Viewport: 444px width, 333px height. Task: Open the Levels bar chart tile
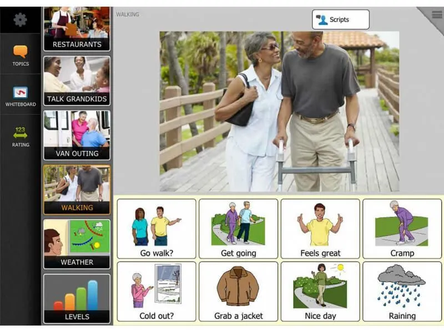point(77,299)
